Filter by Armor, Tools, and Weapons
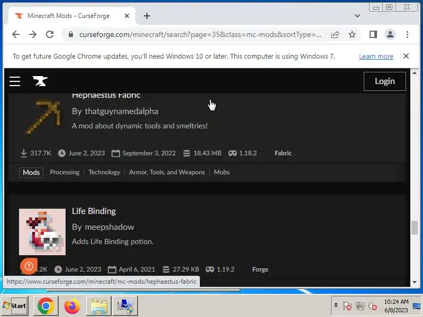423x317 pixels. 167,172
